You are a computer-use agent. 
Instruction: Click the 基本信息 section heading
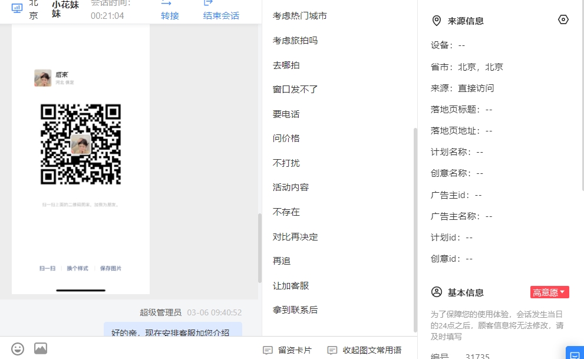pos(466,292)
